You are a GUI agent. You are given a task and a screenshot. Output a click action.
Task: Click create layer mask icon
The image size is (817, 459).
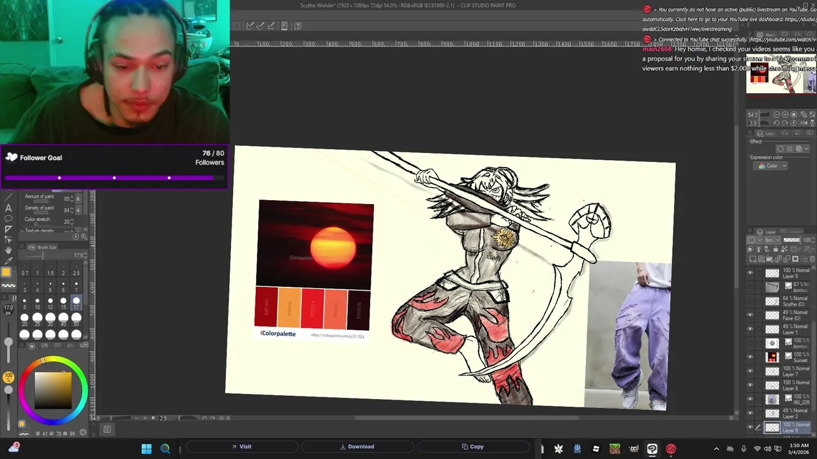pos(795,259)
